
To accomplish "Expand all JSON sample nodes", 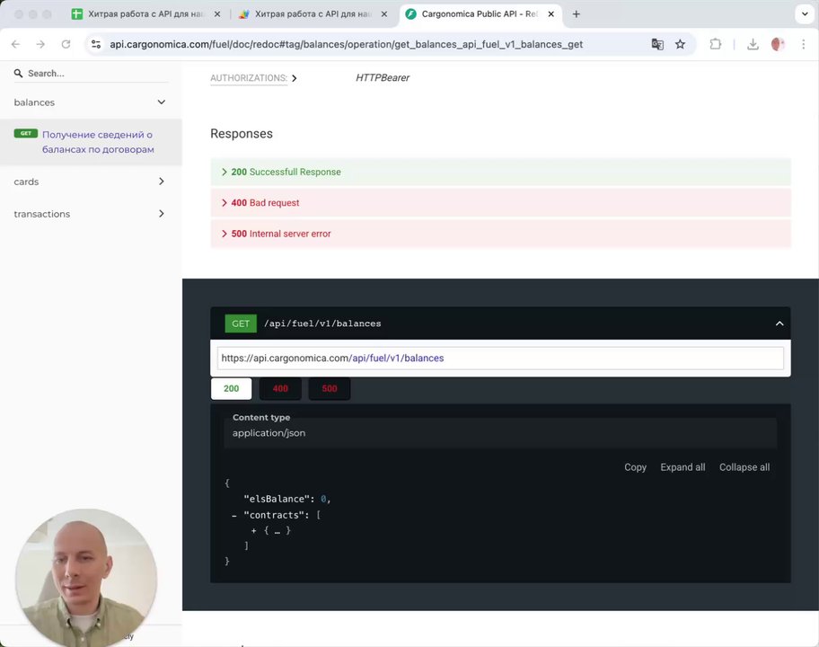I will 682,467.
